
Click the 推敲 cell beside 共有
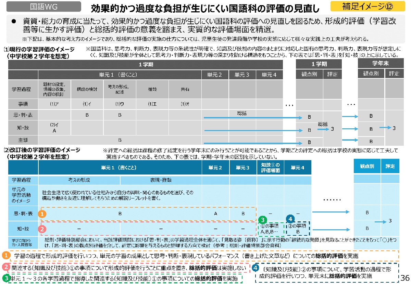click(x=152, y=89)
